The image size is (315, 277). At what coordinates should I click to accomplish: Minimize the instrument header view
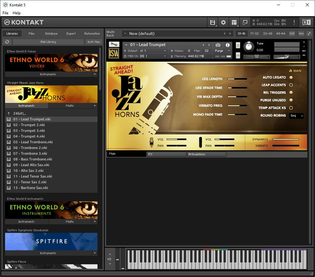coord(304,46)
